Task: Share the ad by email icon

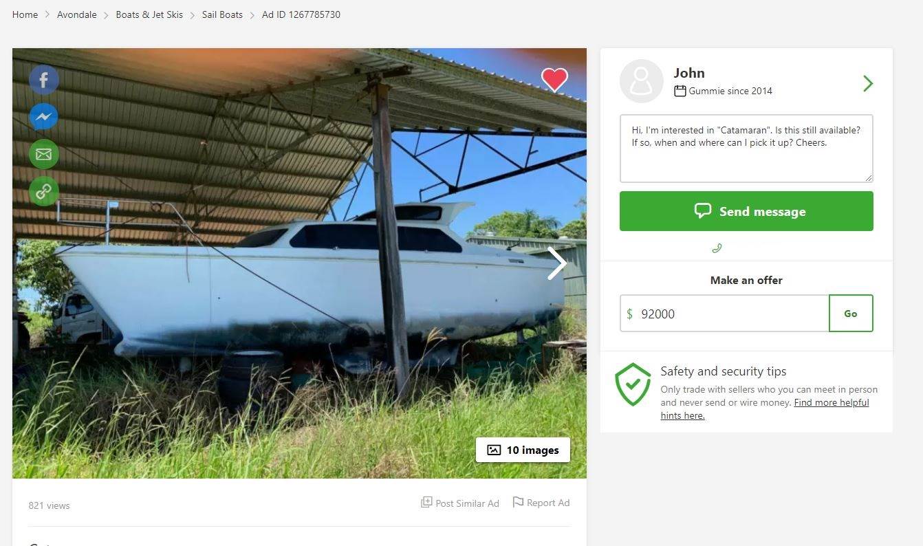Action: click(43, 154)
